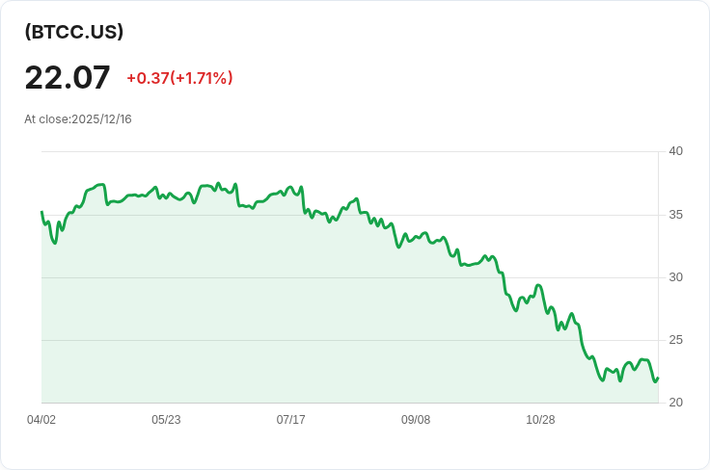The width and height of the screenshot is (710, 470).
Task: Click the At close:2025/12/16 timestamp
Action: tap(78, 119)
